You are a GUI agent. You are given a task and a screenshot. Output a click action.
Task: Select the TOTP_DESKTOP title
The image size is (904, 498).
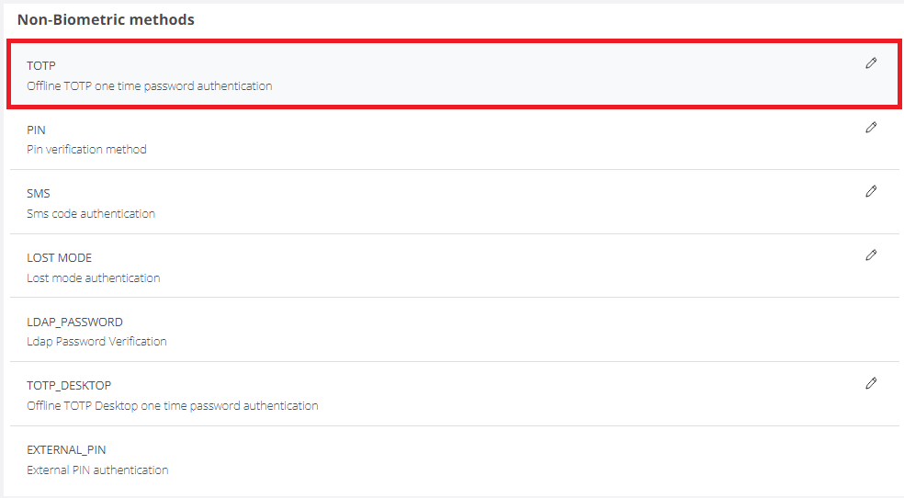(x=69, y=386)
